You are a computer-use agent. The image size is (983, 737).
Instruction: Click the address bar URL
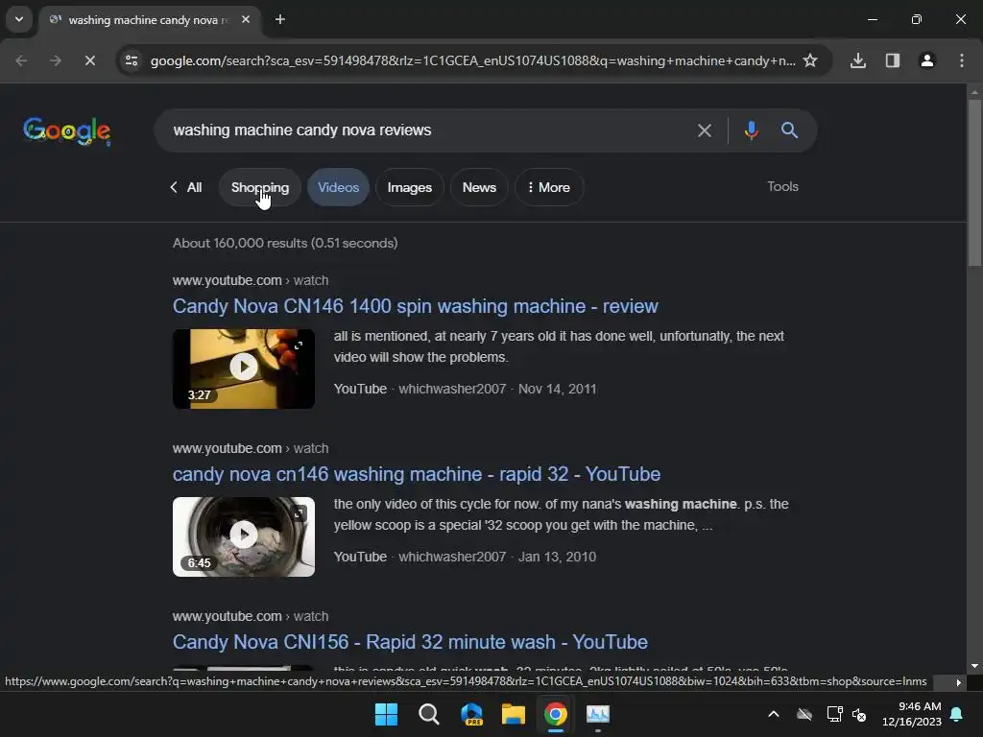point(472,60)
